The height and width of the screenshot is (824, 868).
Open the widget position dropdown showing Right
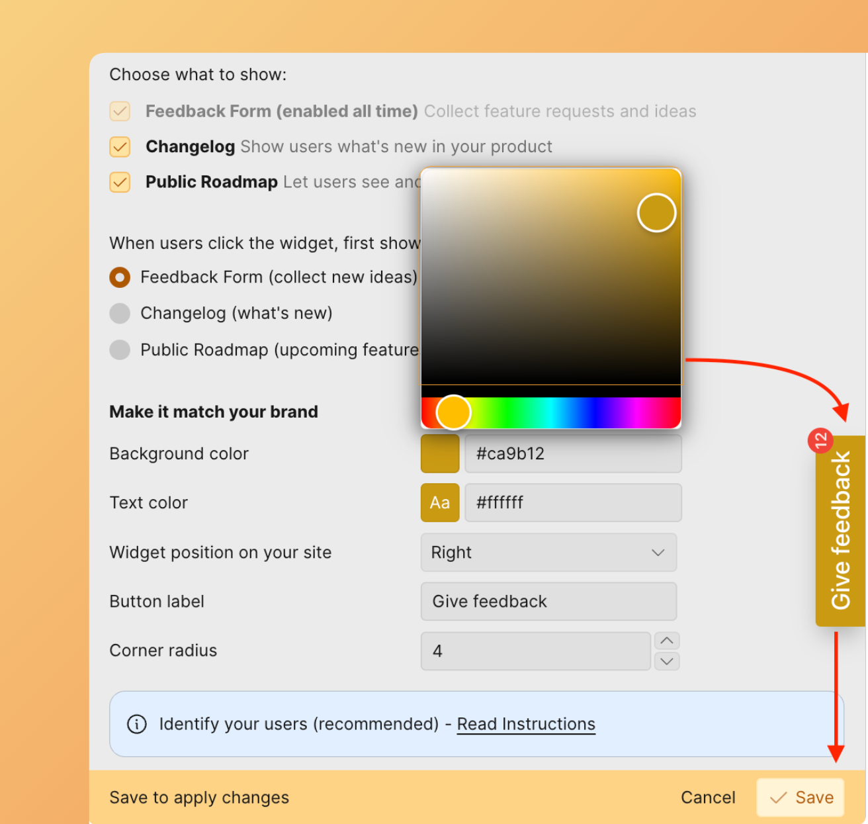point(548,553)
